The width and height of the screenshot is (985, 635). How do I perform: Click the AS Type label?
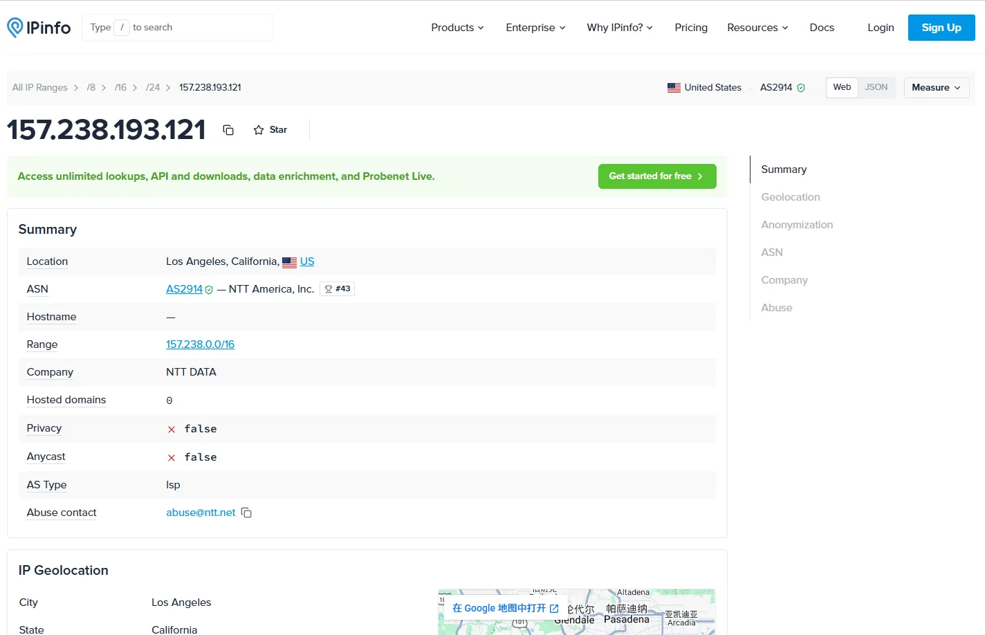pos(46,485)
